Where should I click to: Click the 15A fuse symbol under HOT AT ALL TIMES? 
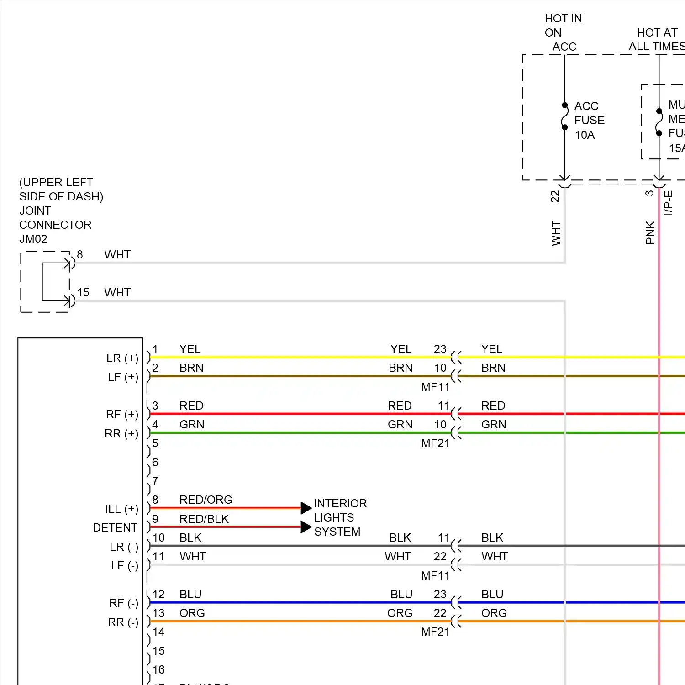pos(659,122)
